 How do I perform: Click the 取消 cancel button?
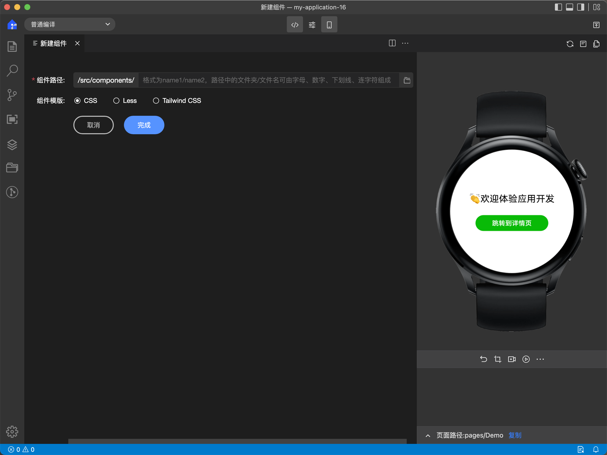point(94,125)
